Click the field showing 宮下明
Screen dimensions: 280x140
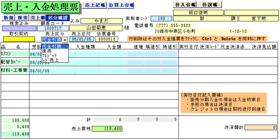coord(259,18)
